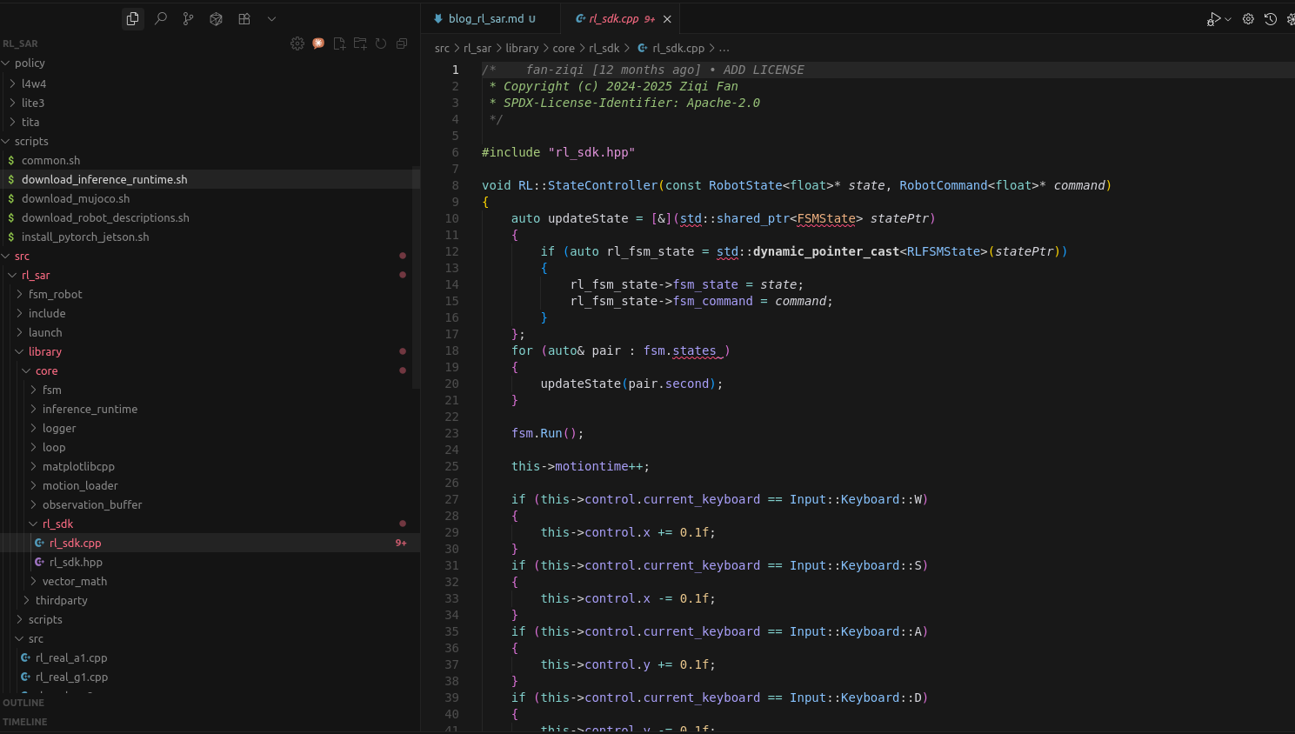
Task: Expand the tita folder
Action: pos(209,122)
